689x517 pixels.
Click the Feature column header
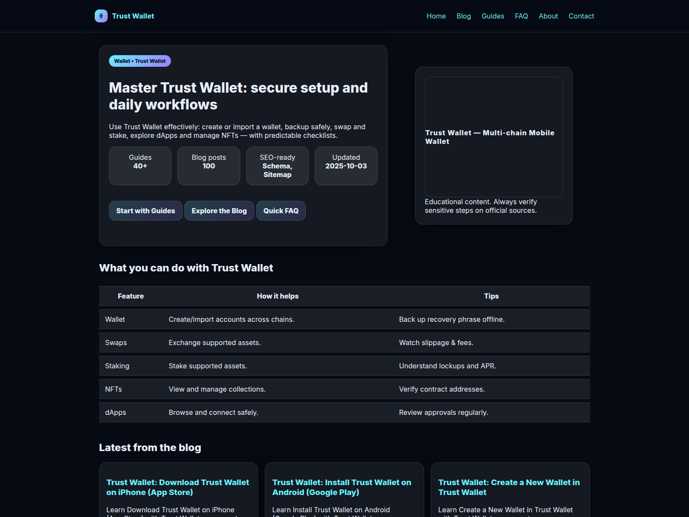pyautogui.click(x=131, y=296)
